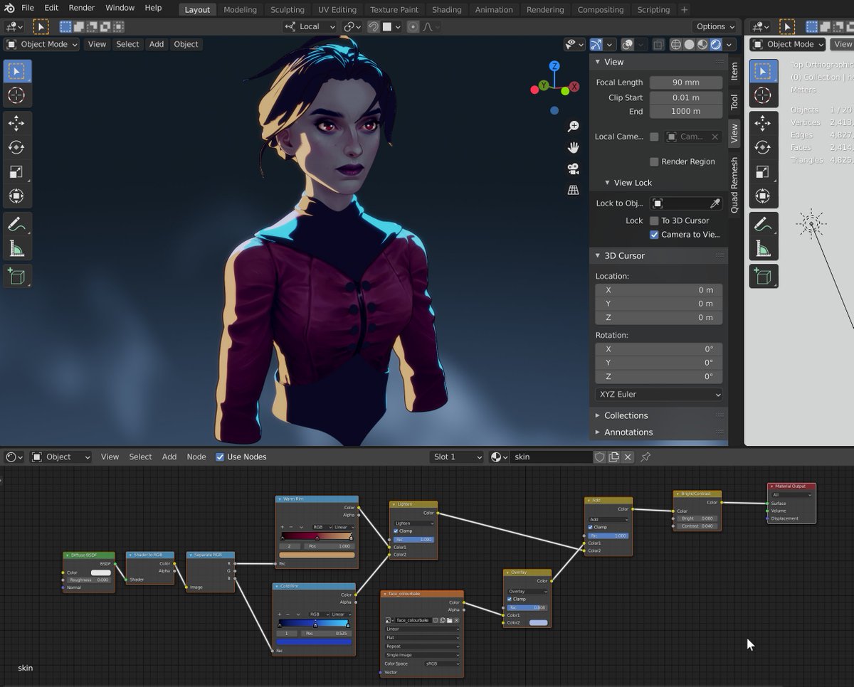
Task: Open the Options dropdown
Action: (x=715, y=26)
